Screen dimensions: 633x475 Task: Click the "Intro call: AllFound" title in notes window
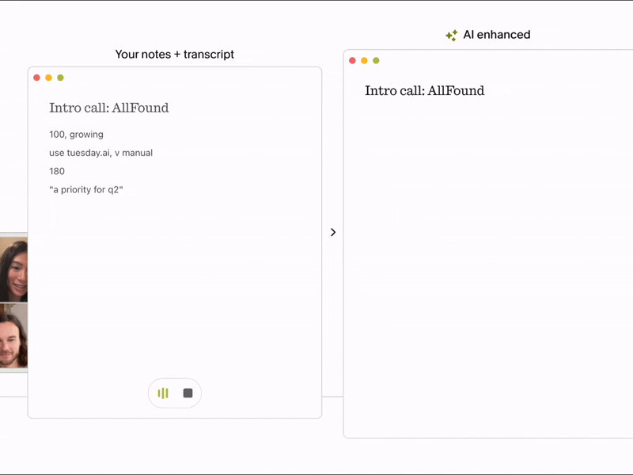[x=108, y=108]
